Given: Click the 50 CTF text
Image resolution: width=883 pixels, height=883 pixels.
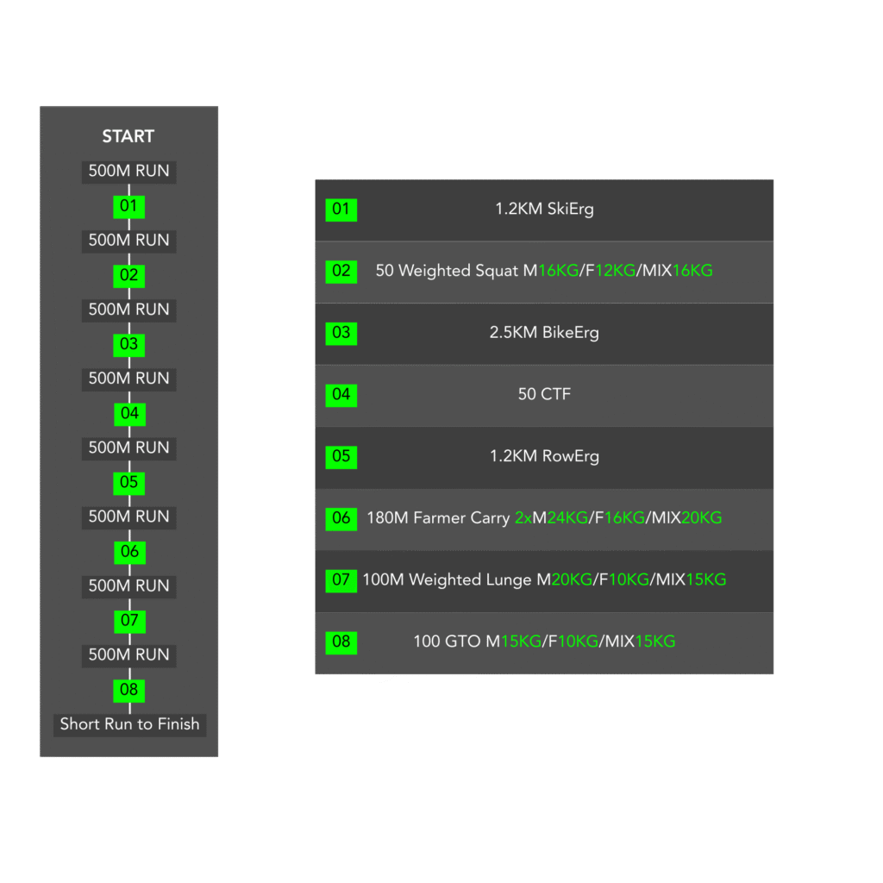Looking at the screenshot, I should click(x=544, y=395).
